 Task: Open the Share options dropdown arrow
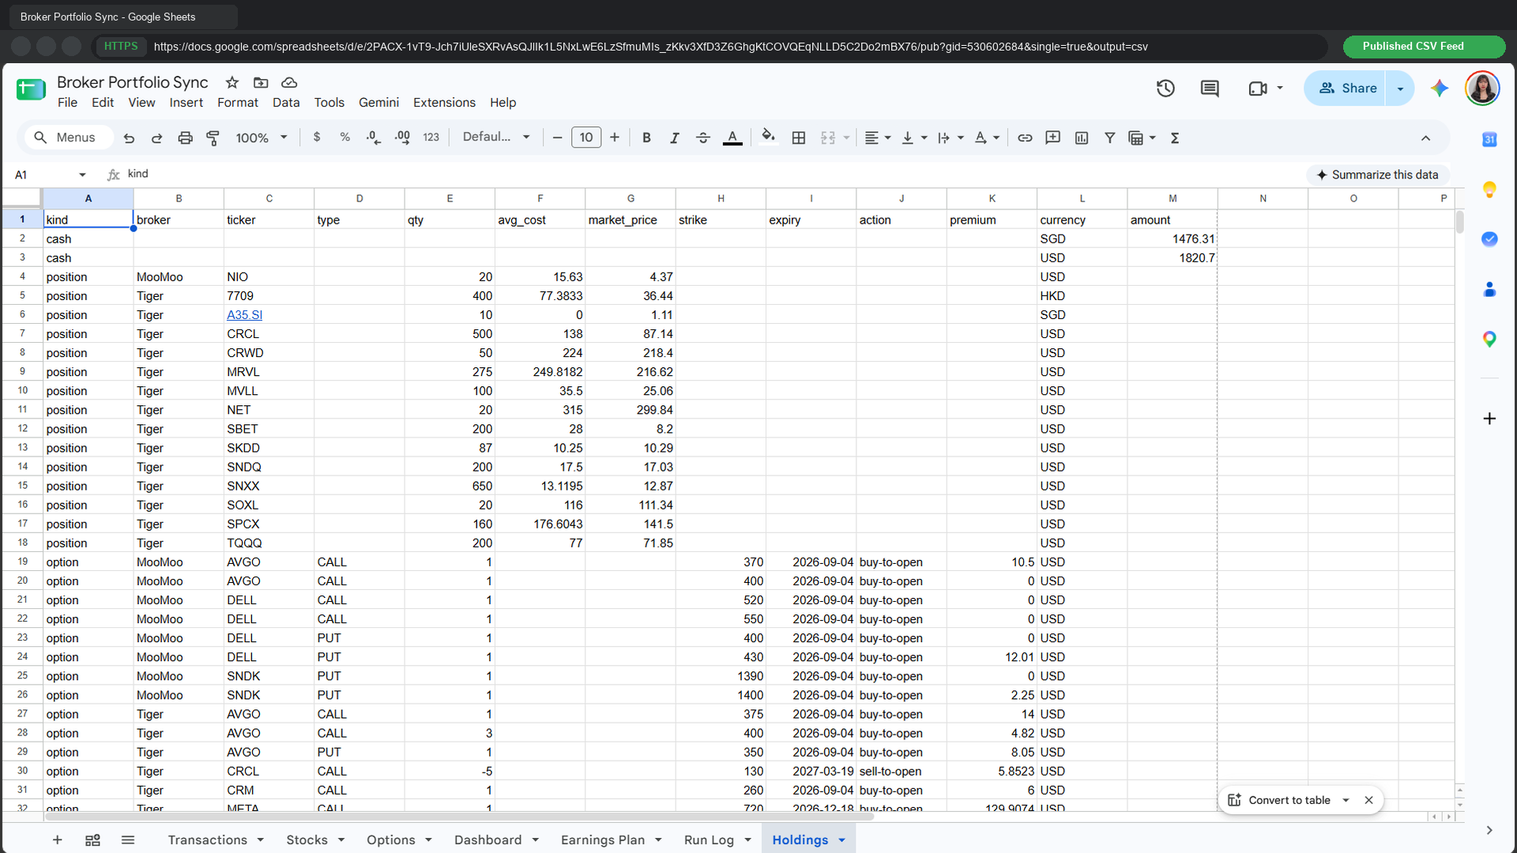point(1400,88)
